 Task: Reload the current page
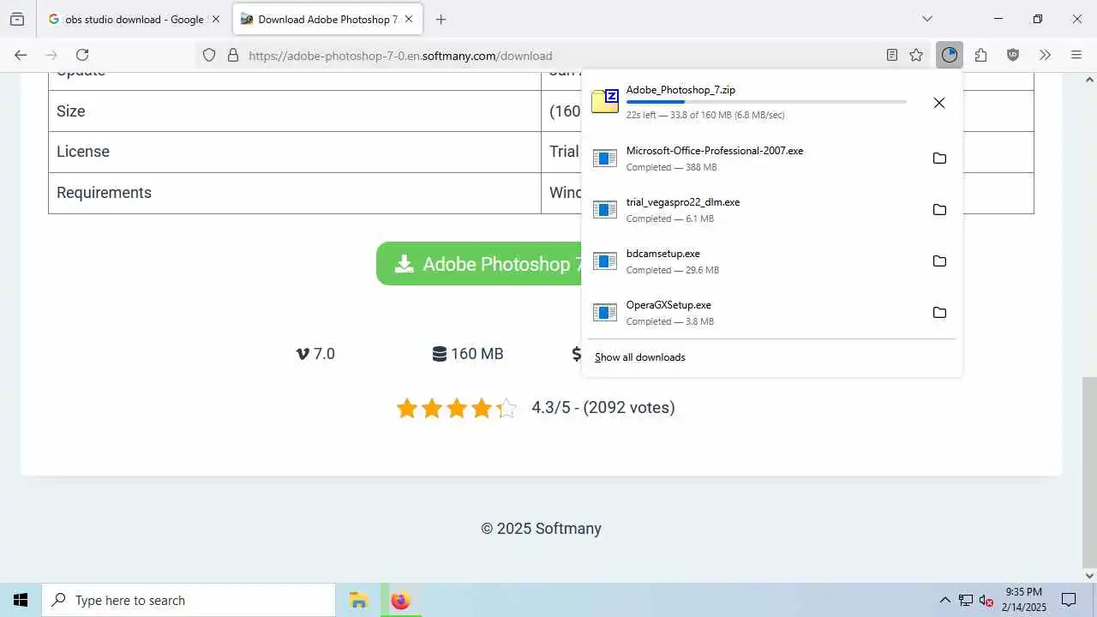(82, 55)
